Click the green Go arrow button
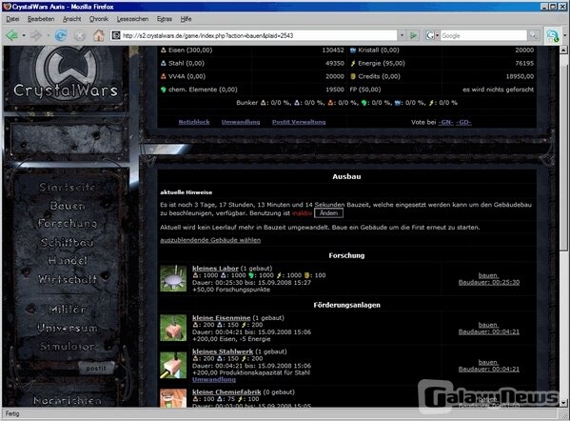The height and width of the screenshot is (421, 570). click(413, 35)
